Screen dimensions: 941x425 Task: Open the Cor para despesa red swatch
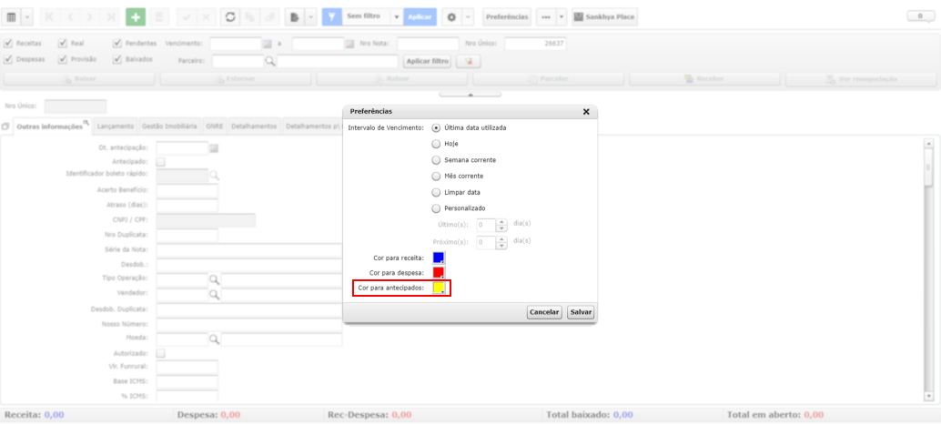(x=439, y=272)
